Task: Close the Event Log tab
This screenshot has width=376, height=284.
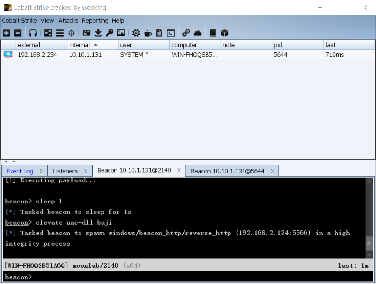Action: coord(41,171)
